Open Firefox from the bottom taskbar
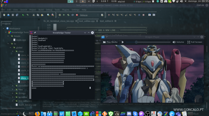This screenshot has width=209, height=116. [x=37, y=114]
